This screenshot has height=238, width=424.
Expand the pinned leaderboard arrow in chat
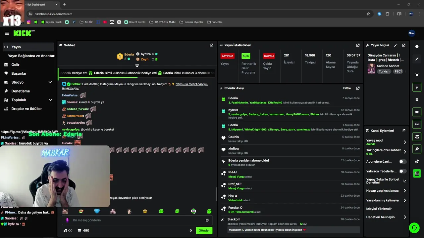pos(137,65)
